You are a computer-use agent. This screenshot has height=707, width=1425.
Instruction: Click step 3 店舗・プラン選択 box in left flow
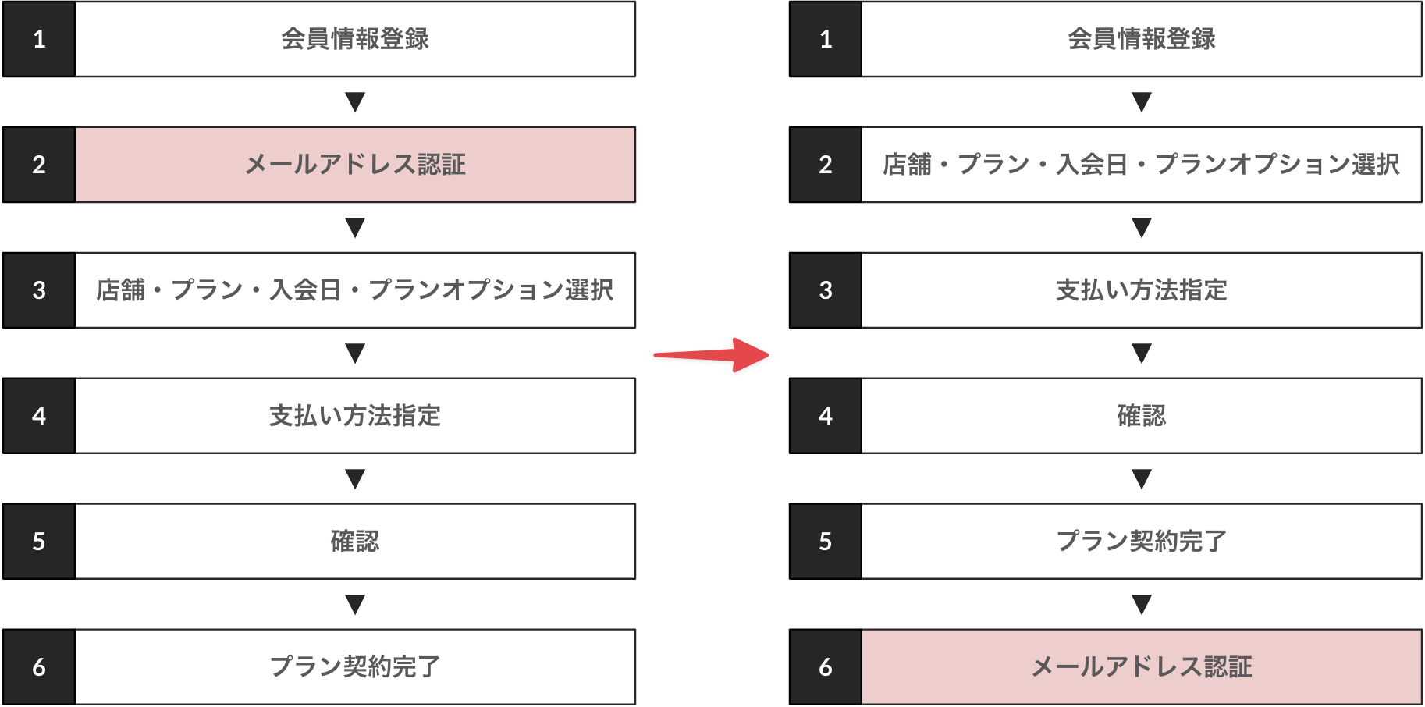click(355, 290)
